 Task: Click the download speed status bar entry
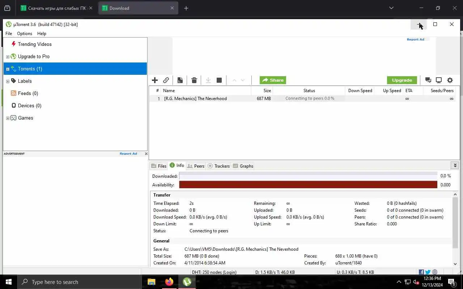pyautogui.click(x=275, y=272)
